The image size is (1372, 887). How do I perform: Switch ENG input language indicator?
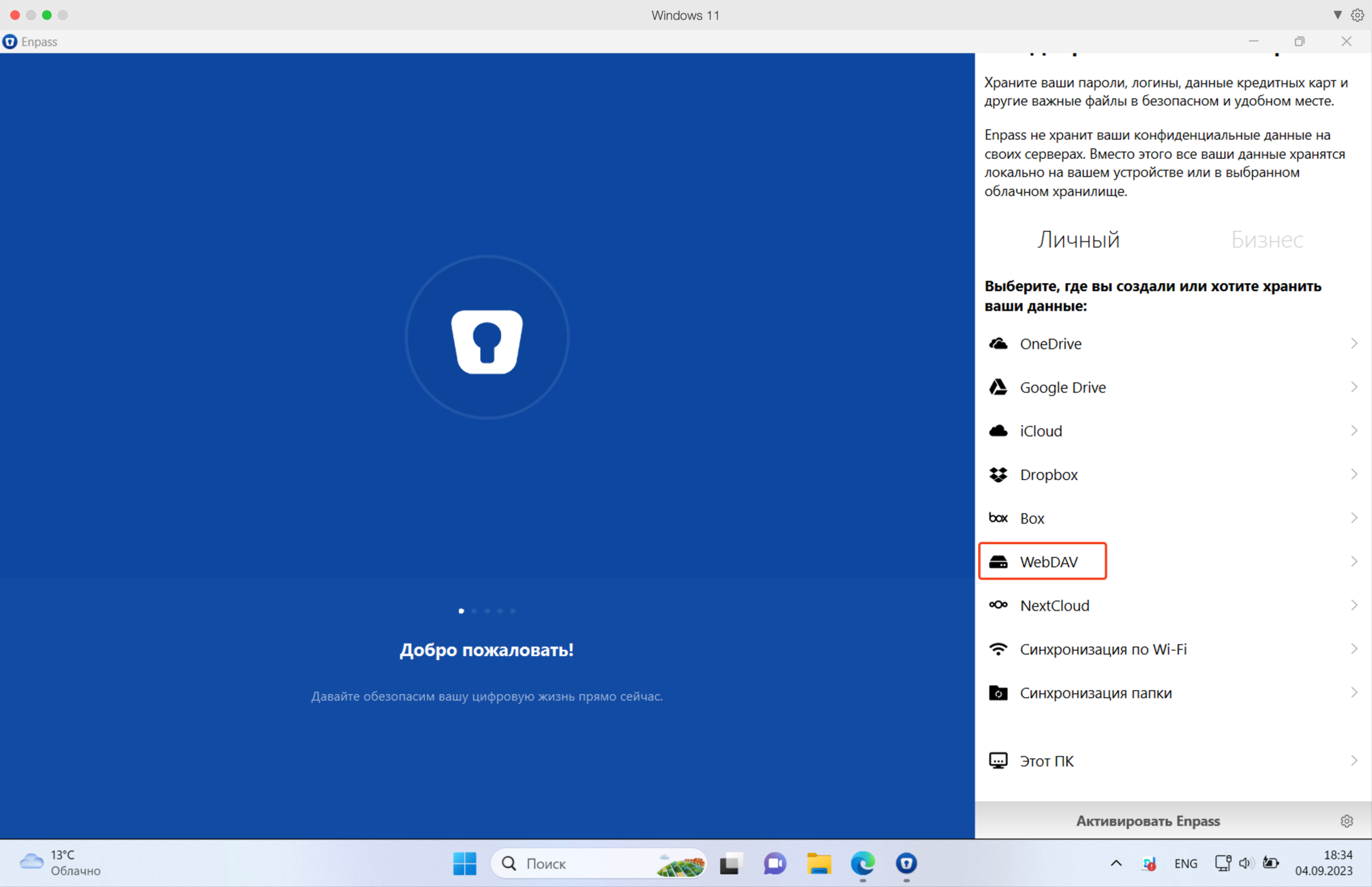click(1186, 864)
